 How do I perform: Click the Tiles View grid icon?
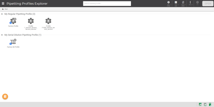click(176, 2)
